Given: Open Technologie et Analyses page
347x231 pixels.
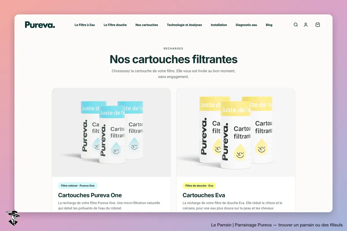Looking at the screenshot, I should point(184,25).
